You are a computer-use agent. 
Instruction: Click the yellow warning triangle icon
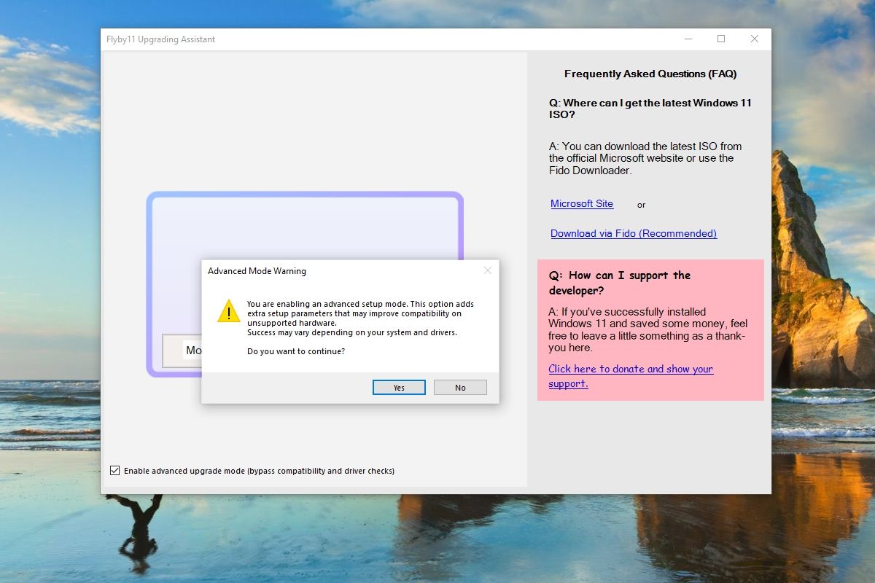pyautogui.click(x=228, y=310)
